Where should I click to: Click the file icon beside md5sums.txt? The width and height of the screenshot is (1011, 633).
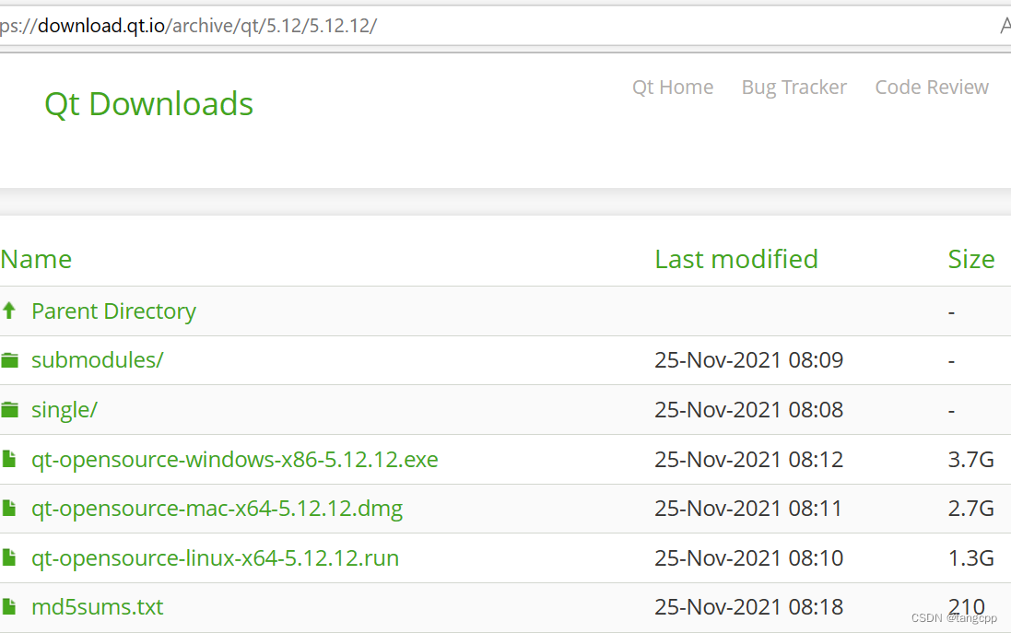click(x=10, y=606)
